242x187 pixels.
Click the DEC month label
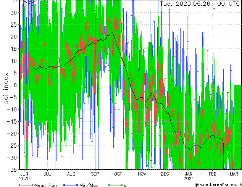coord(165,174)
